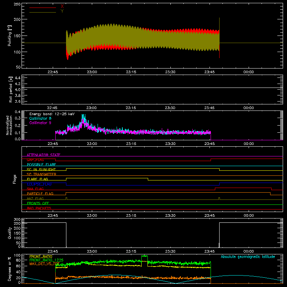Click the olive Y legend line
Screen dimensions: 287x287
[43, 12]
